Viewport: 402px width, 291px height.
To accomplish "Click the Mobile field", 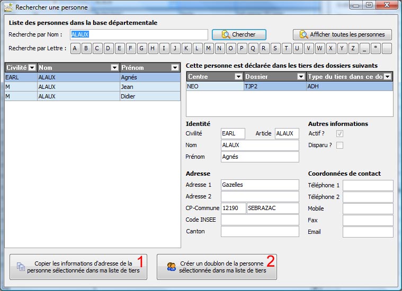I will point(368,209).
